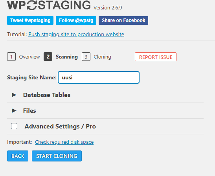Expand the Files section triangle arrow
The width and height of the screenshot is (215, 176).
[14, 111]
